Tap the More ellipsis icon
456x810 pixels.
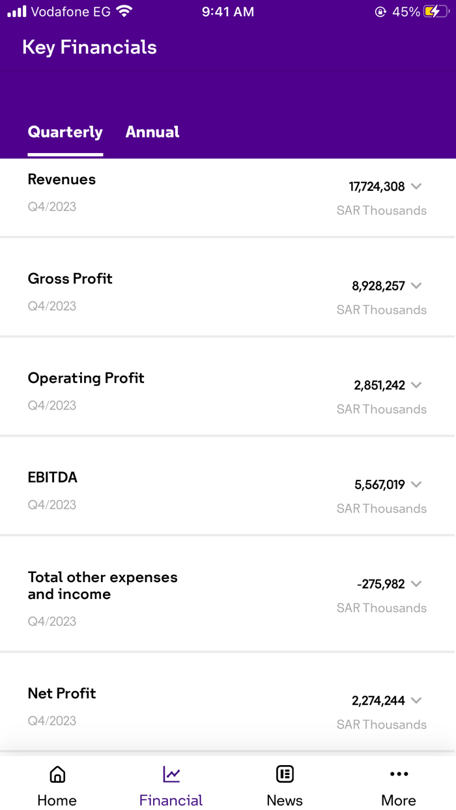pos(398,774)
